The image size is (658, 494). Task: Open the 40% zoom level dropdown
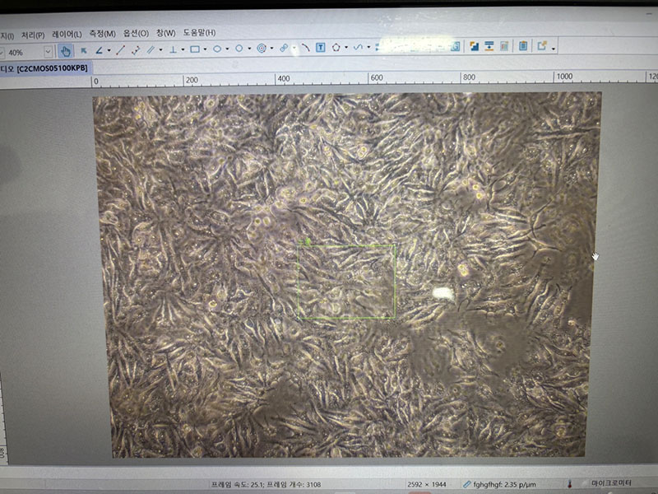click(x=48, y=51)
